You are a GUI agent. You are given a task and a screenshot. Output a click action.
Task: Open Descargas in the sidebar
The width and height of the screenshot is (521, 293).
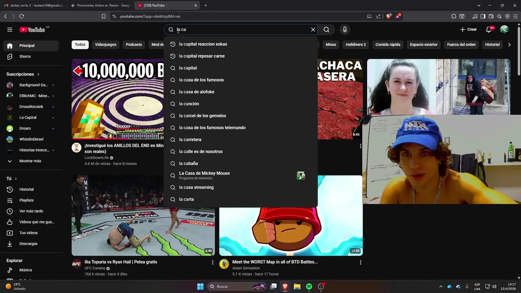(x=31, y=244)
